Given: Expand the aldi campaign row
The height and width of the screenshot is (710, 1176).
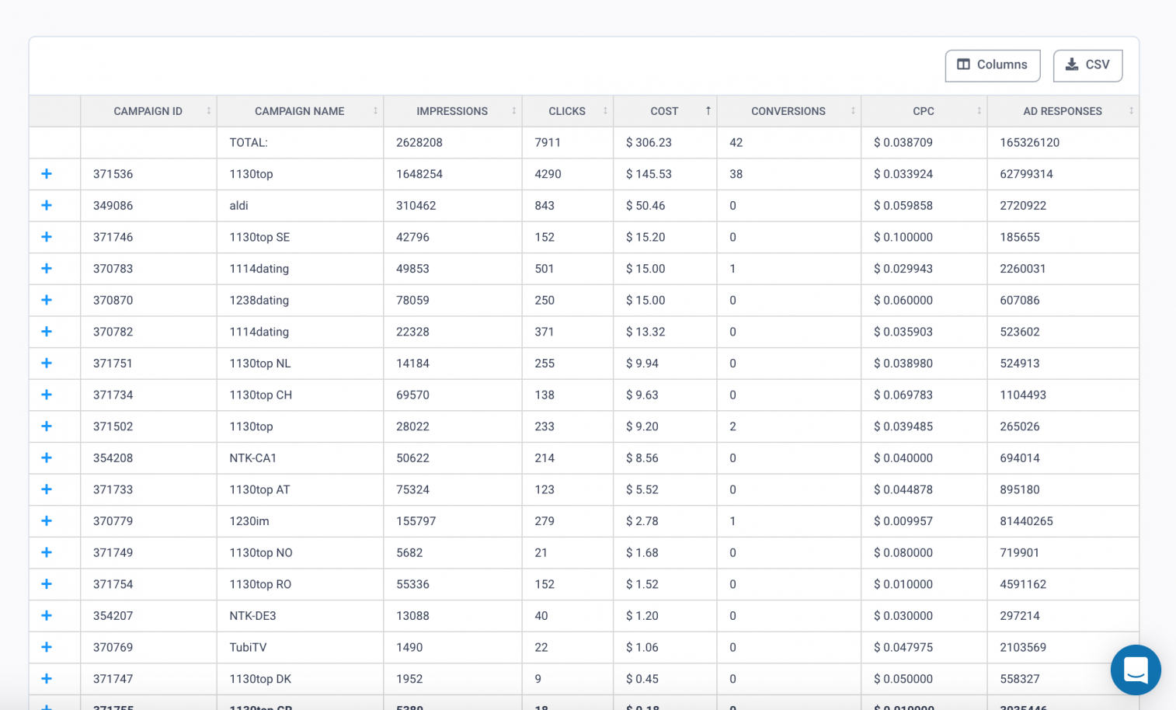Looking at the screenshot, I should coord(47,205).
